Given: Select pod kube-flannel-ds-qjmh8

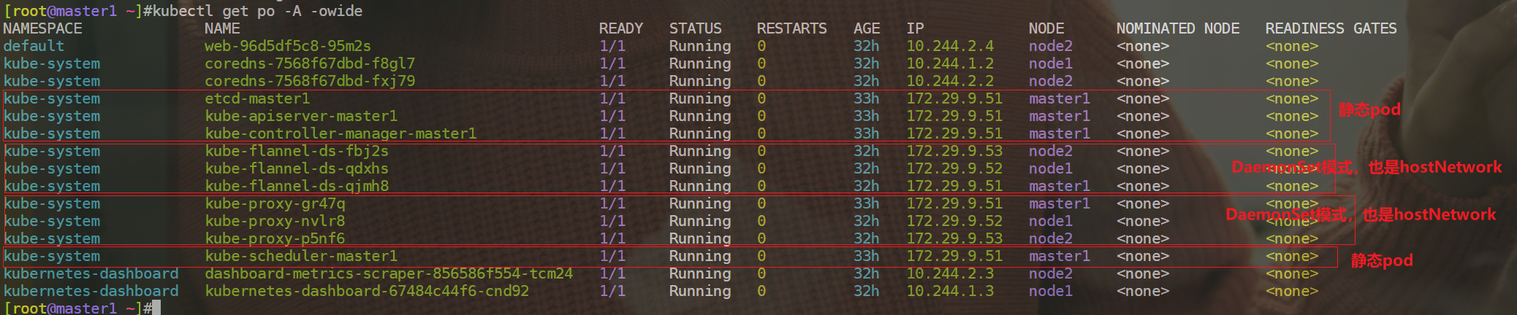Looking at the screenshot, I should (297, 186).
